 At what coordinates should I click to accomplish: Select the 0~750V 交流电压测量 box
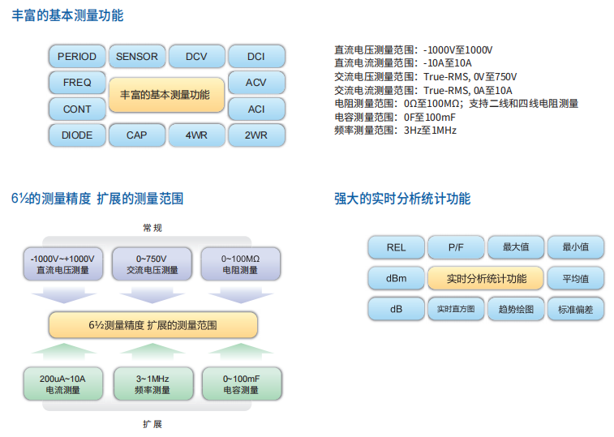coord(152,263)
